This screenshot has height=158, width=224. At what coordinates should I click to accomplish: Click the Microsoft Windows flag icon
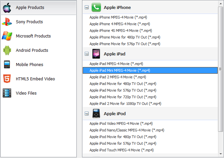point(7,36)
